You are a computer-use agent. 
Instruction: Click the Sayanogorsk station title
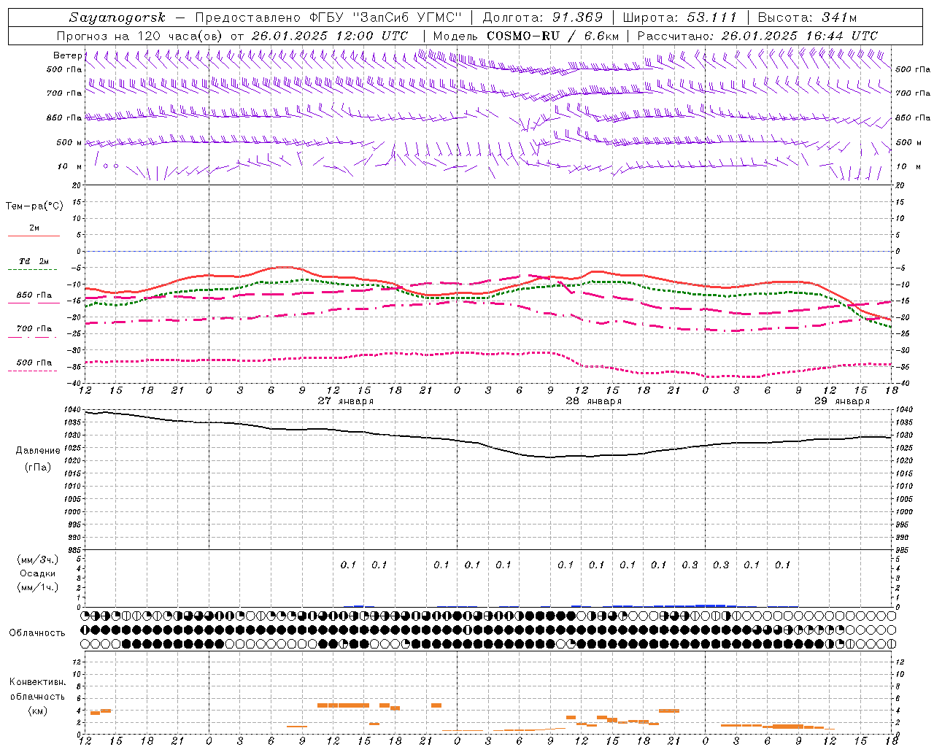117,18
